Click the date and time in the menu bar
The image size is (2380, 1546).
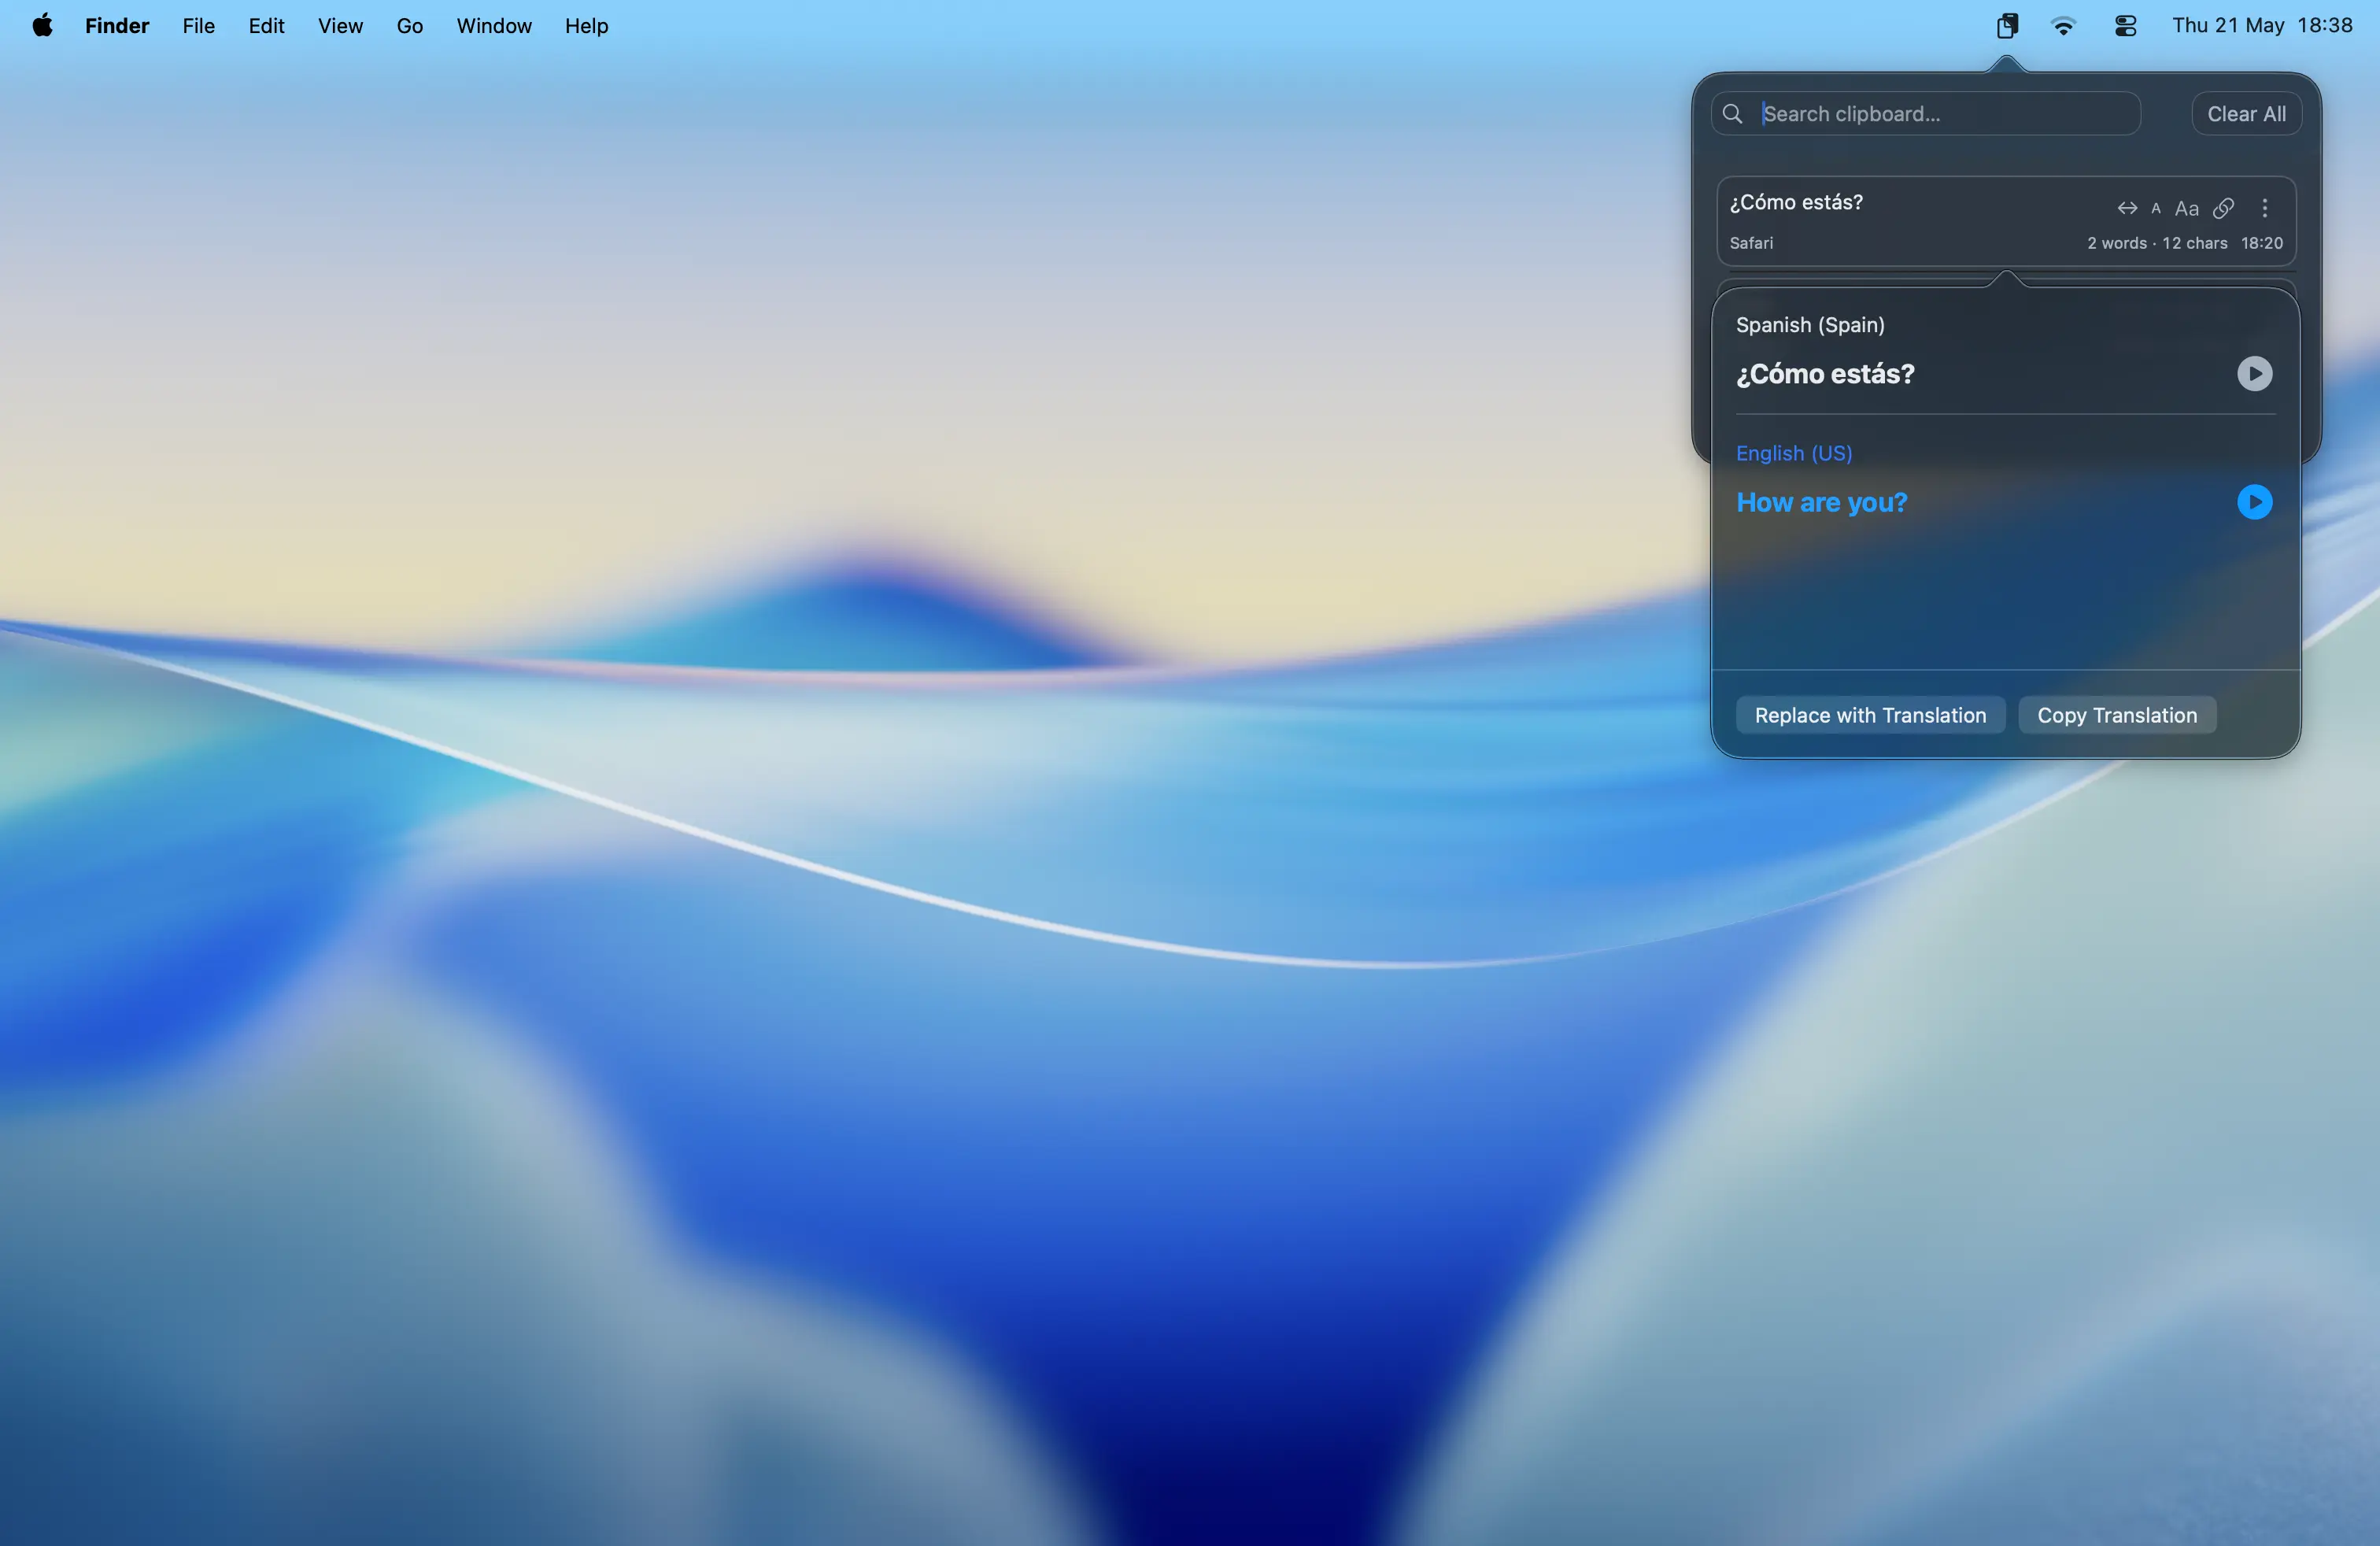pos(2262,26)
